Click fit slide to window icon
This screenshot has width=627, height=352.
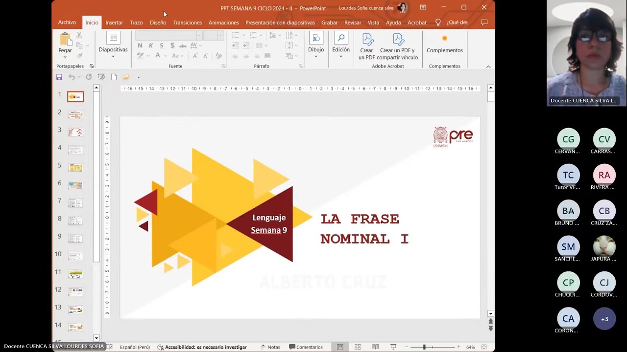[484, 347]
